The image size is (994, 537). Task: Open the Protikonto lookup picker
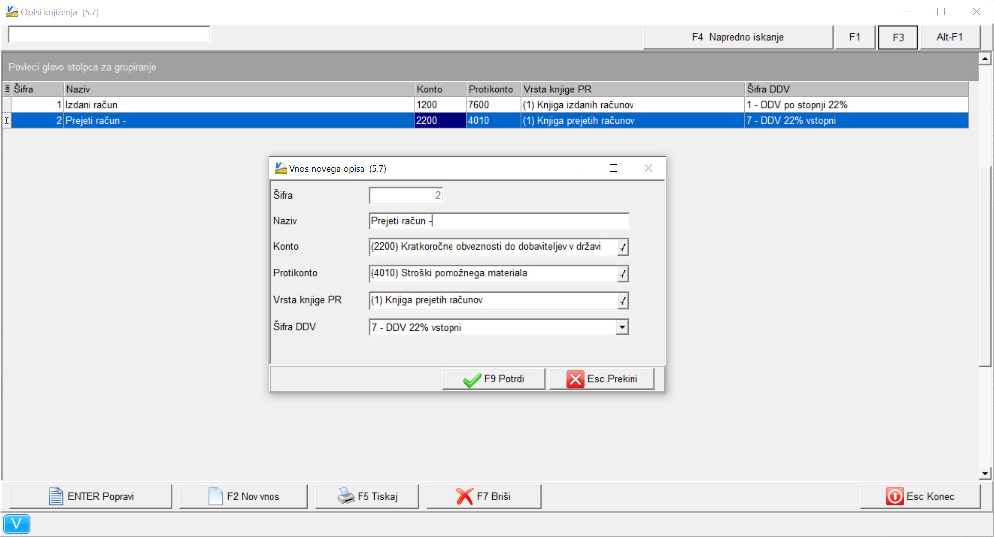coord(623,273)
